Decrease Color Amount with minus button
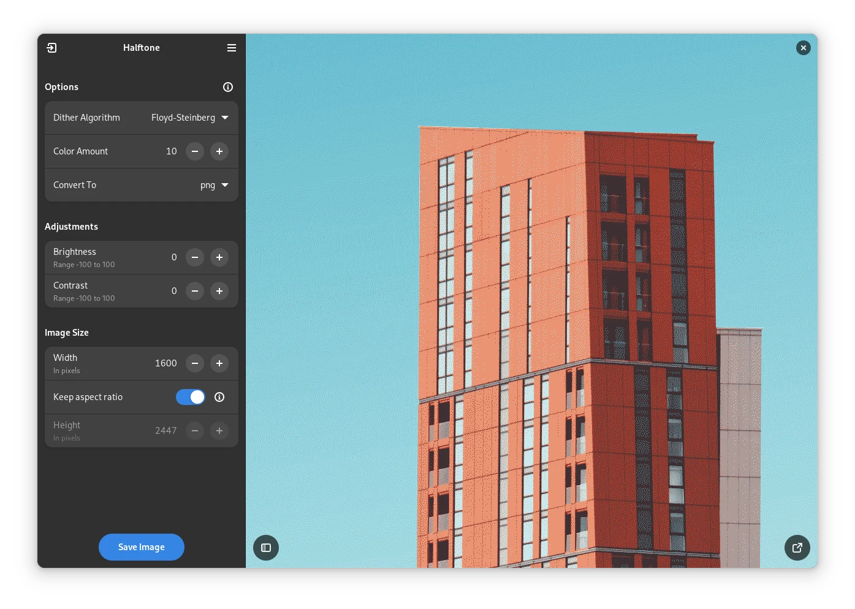Viewport: 855px width, 609px height. [195, 151]
